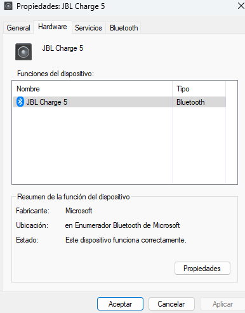Close the Propiedades dialog window
Screen dimensions: 245x313
(241, 6)
